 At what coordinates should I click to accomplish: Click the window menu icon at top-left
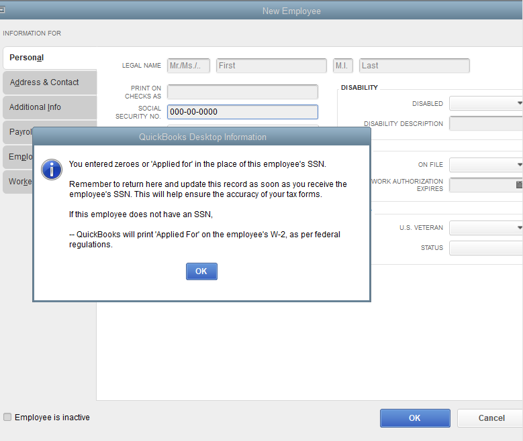pos(2,9)
